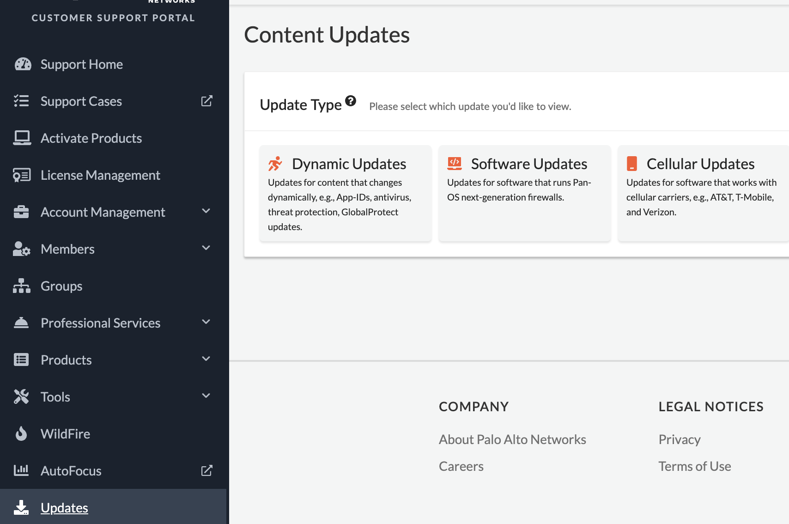Click the AutoFocus external link icon
Viewport: 789px width, 524px height.
pyautogui.click(x=206, y=470)
